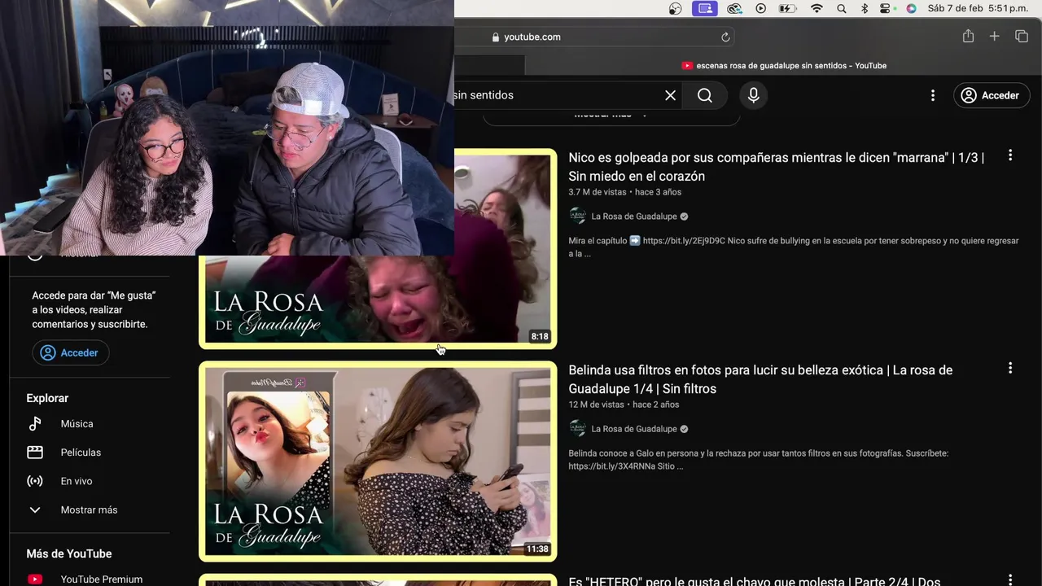Open macOS Control Center
This screenshot has width=1042, height=586.
click(887, 8)
